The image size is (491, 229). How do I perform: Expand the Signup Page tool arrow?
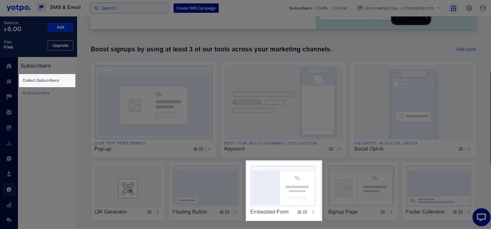[x=391, y=212]
